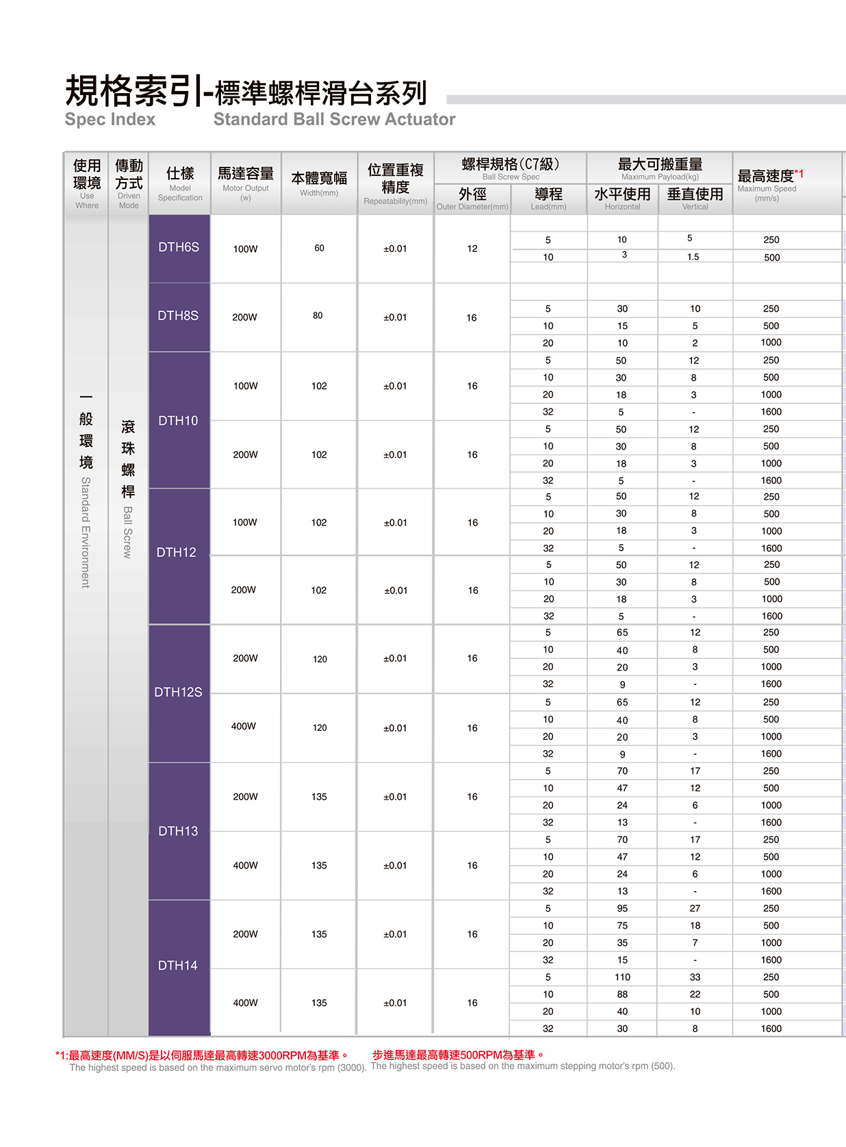The width and height of the screenshot is (846, 1147).
Task: Click the Outer Diameter(mm) subheader
Action: pos(472,199)
